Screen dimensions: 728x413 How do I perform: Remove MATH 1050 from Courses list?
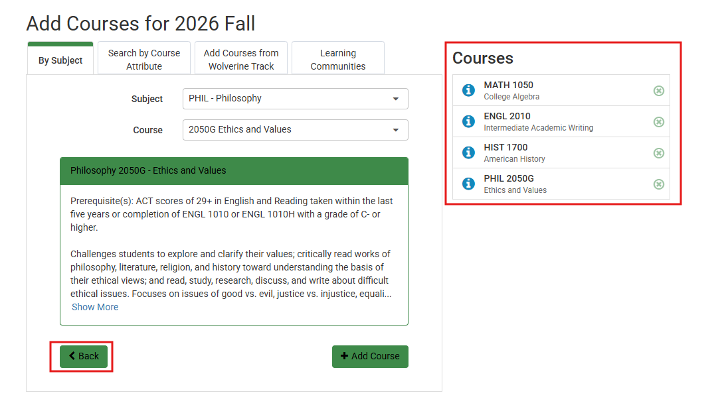658,91
